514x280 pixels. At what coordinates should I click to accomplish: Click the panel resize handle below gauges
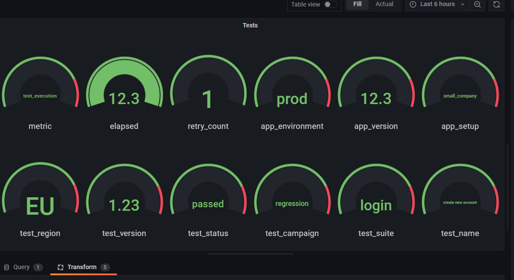click(250, 254)
